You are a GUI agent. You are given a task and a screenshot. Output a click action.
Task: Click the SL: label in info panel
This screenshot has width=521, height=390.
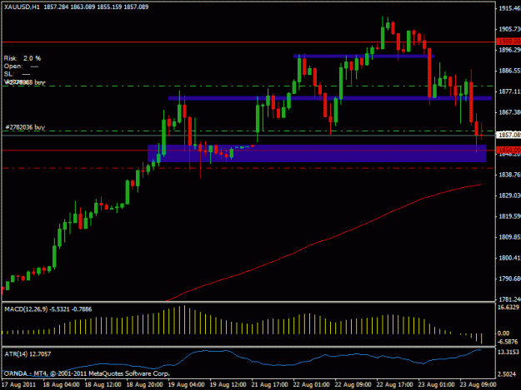(x=9, y=74)
